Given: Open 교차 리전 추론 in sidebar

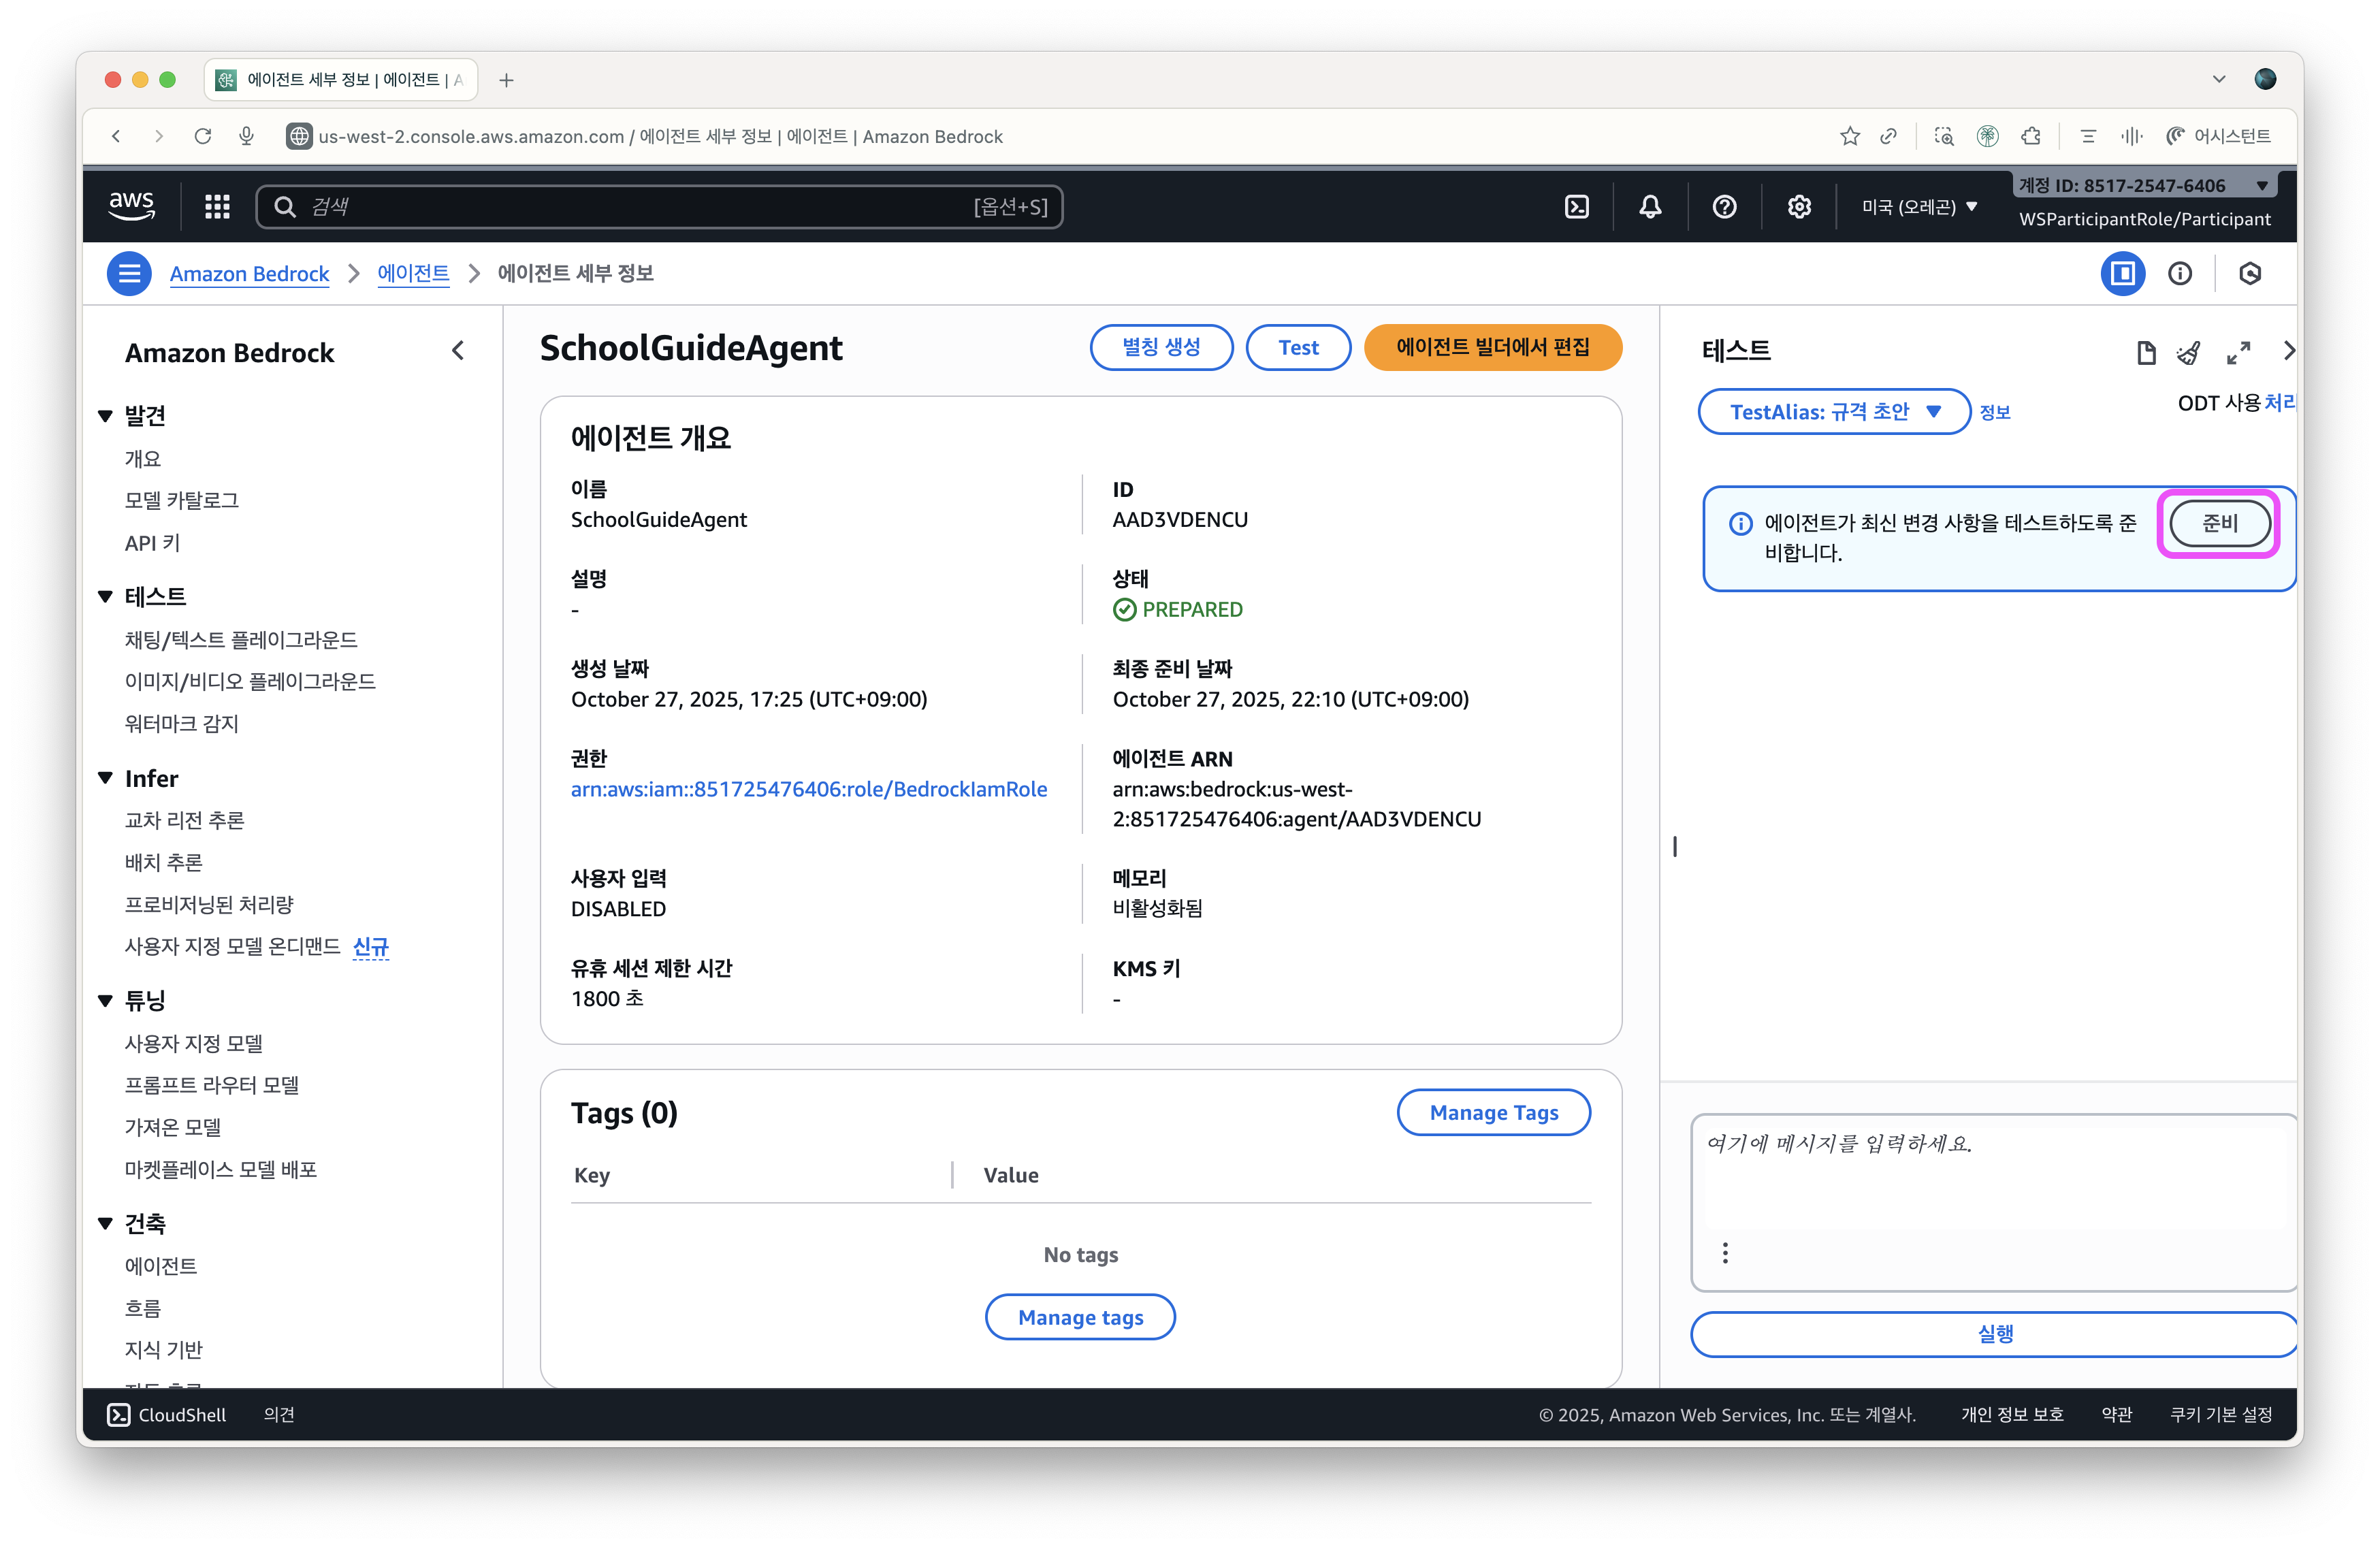Looking at the screenshot, I should [x=185, y=820].
